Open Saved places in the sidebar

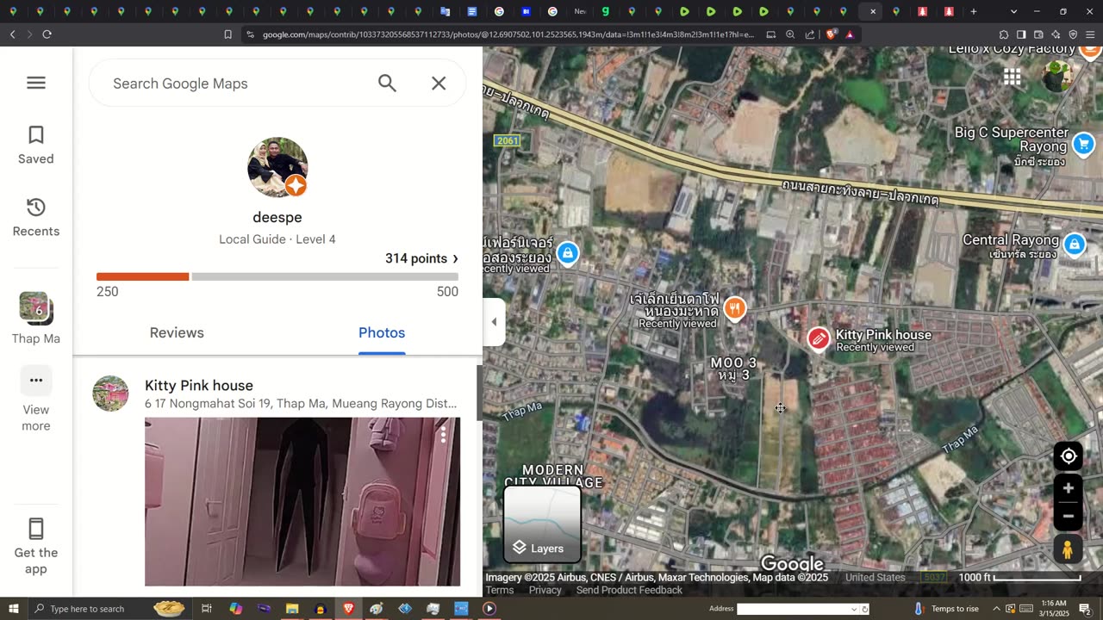pyautogui.click(x=35, y=145)
